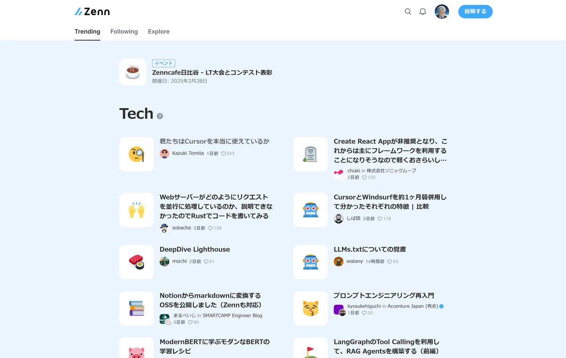
Task: Switch to the Following tab
Action: 124,32
